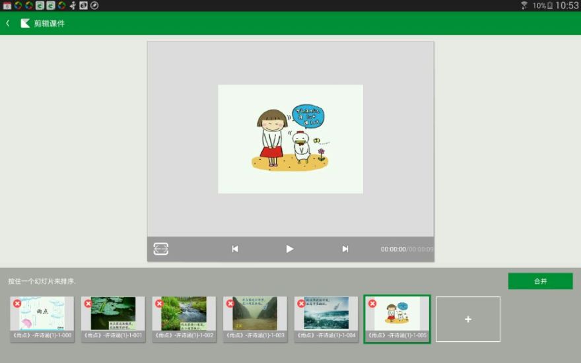
Task: Skip to the previous slide in player
Action: pyautogui.click(x=235, y=249)
